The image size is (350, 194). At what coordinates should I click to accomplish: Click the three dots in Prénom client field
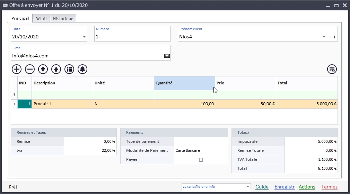tap(329, 37)
